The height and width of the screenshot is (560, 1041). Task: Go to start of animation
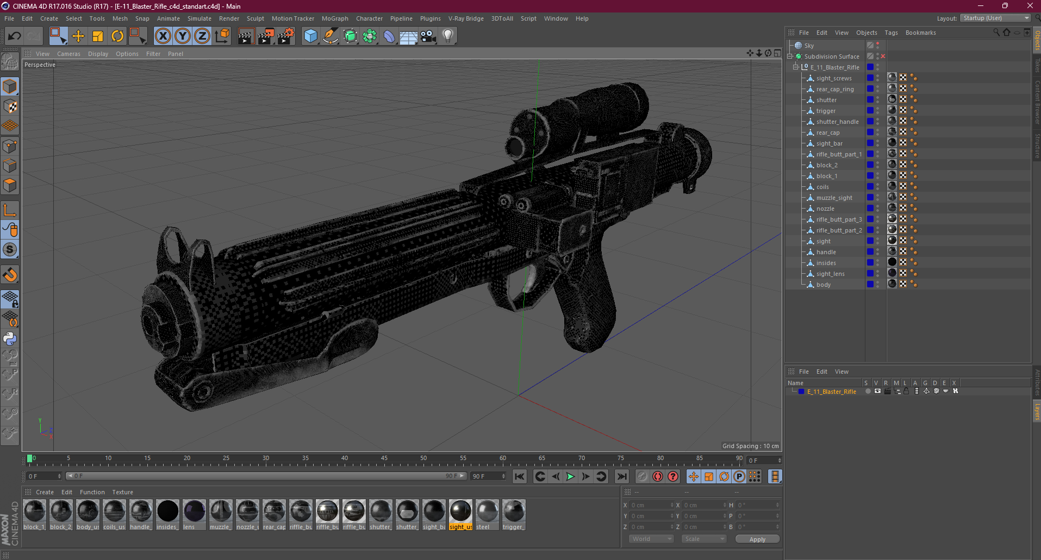pos(520,476)
